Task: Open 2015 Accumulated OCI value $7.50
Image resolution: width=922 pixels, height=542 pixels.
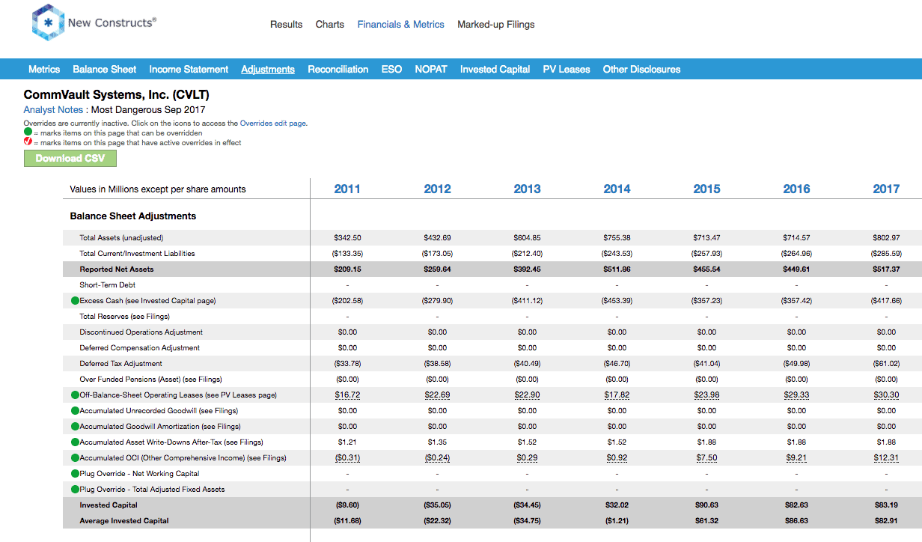Action: coord(707,458)
